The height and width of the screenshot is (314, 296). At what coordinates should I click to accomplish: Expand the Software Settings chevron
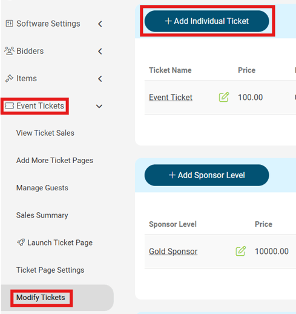(x=100, y=24)
